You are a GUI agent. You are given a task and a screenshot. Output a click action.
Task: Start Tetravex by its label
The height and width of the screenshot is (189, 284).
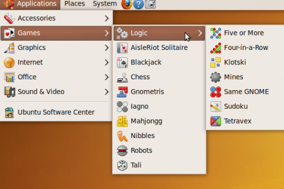point(238,121)
